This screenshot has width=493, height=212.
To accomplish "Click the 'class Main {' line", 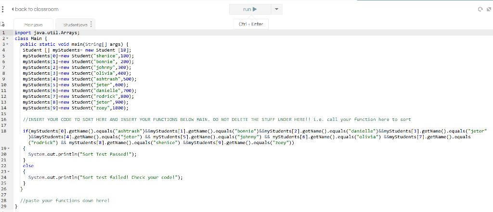I will pos(31,39).
